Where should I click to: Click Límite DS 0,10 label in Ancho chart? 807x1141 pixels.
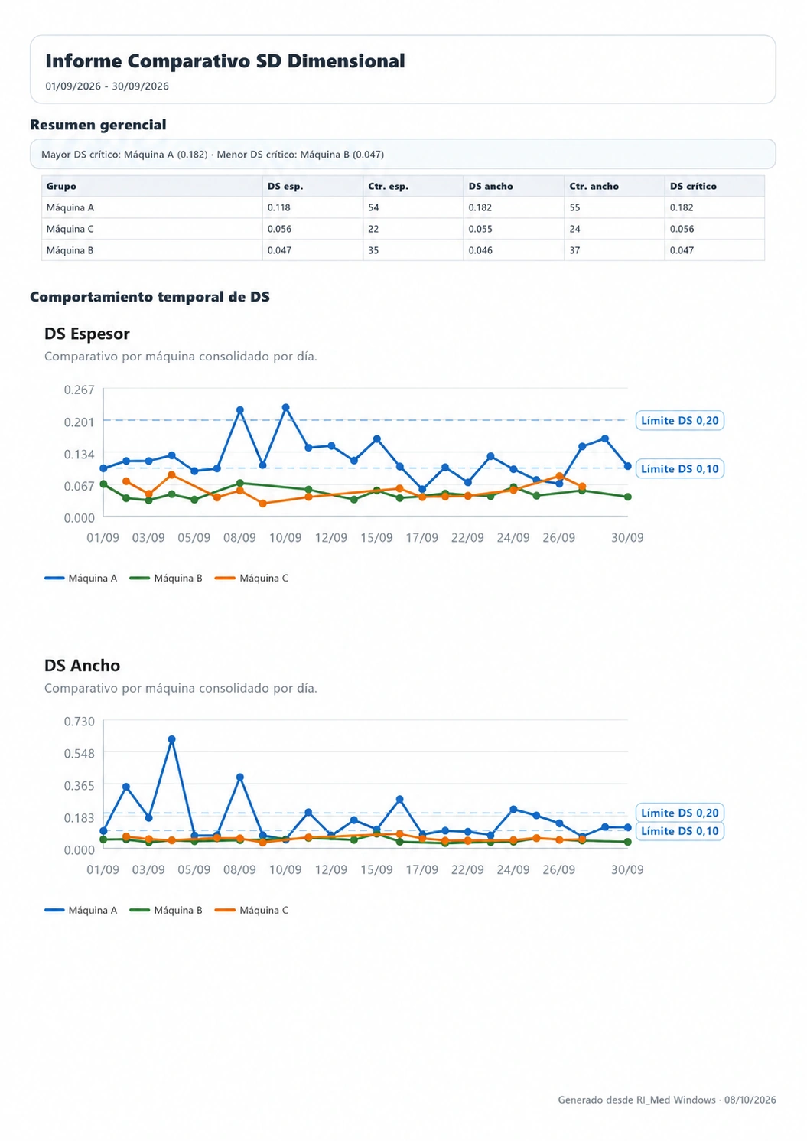[680, 831]
